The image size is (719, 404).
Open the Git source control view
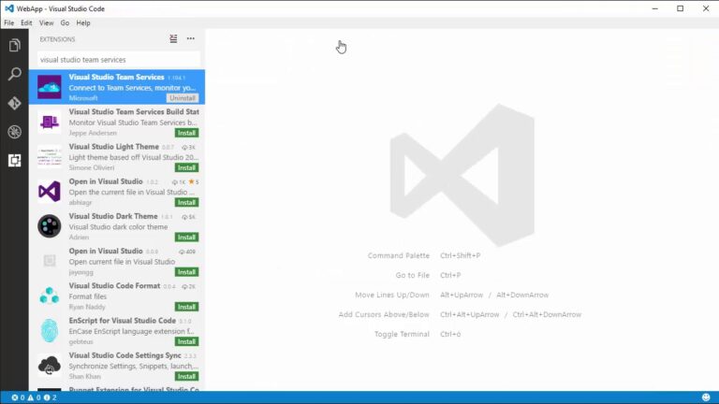[x=14, y=103]
